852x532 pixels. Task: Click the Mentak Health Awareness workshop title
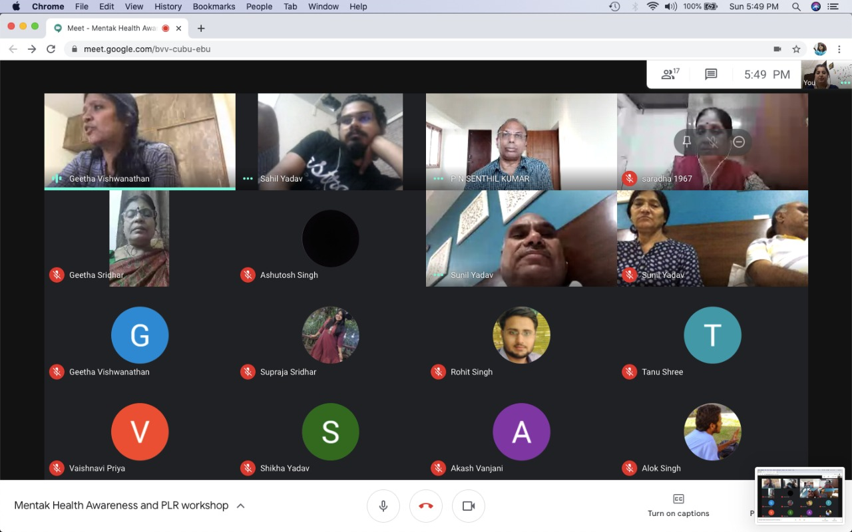click(x=121, y=505)
